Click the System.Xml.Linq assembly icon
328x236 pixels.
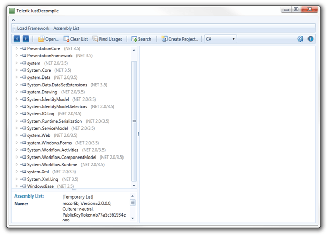(x=24, y=179)
